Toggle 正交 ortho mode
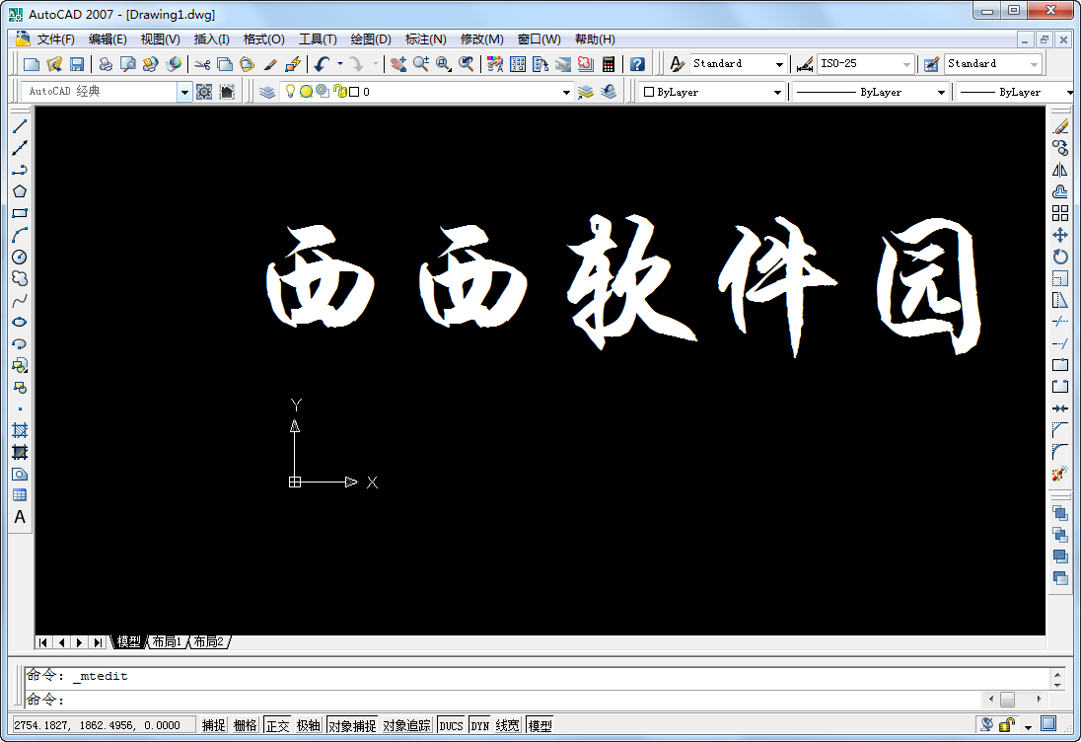Image resolution: width=1081 pixels, height=742 pixels. pyautogui.click(x=278, y=725)
